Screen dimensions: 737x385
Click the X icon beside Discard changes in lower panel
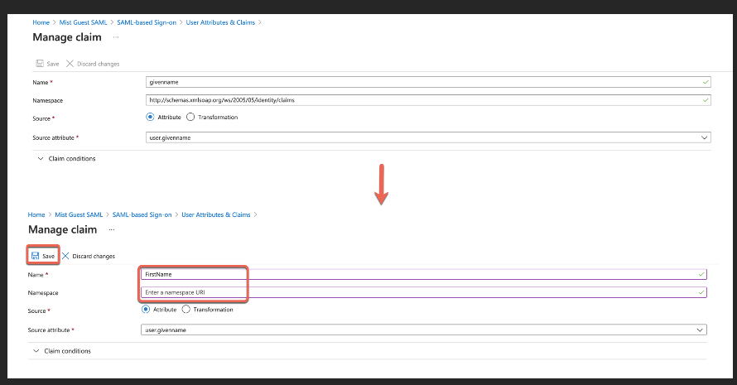coord(65,256)
